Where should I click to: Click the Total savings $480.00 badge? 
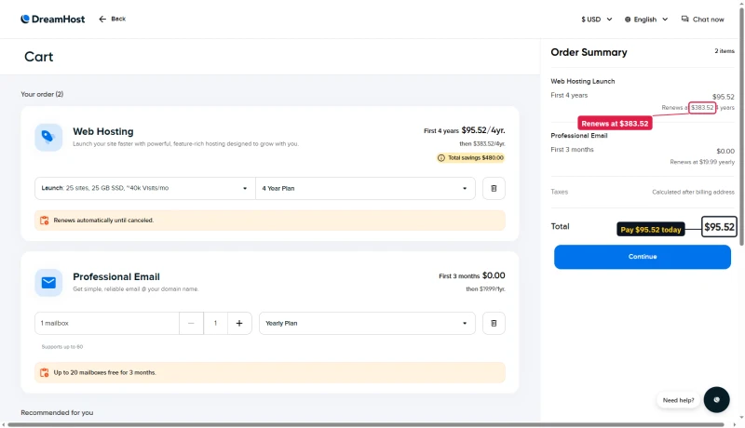pos(470,158)
